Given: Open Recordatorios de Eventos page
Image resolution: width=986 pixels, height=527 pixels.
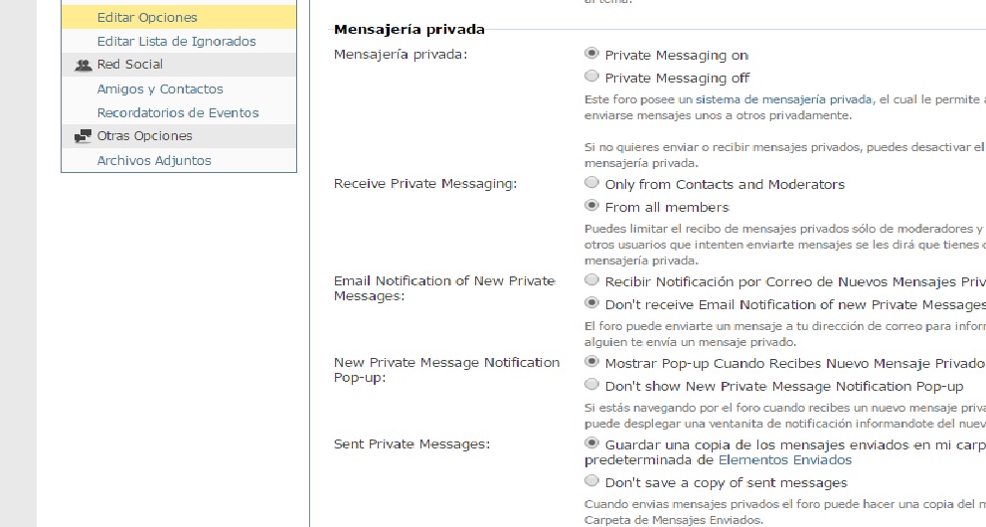Looking at the screenshot, I should click(x=179, y=112).
